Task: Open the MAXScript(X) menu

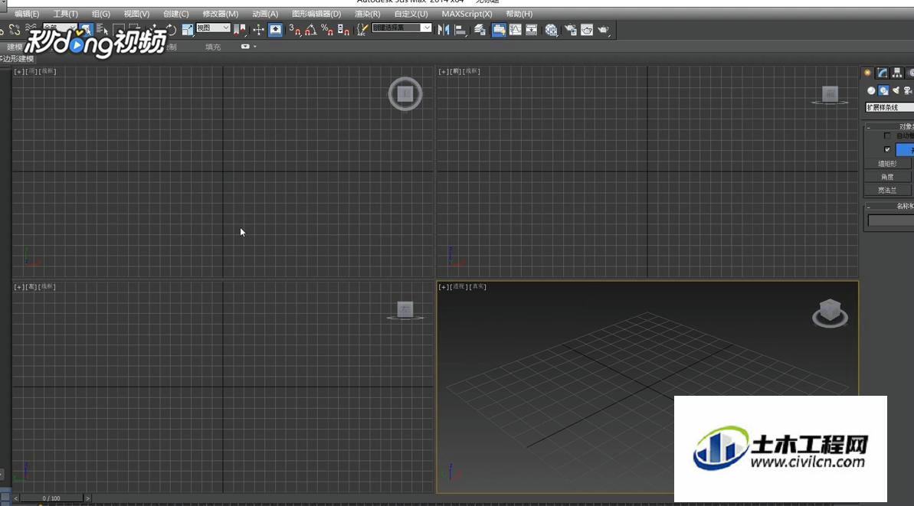Action: click(467, 14)
